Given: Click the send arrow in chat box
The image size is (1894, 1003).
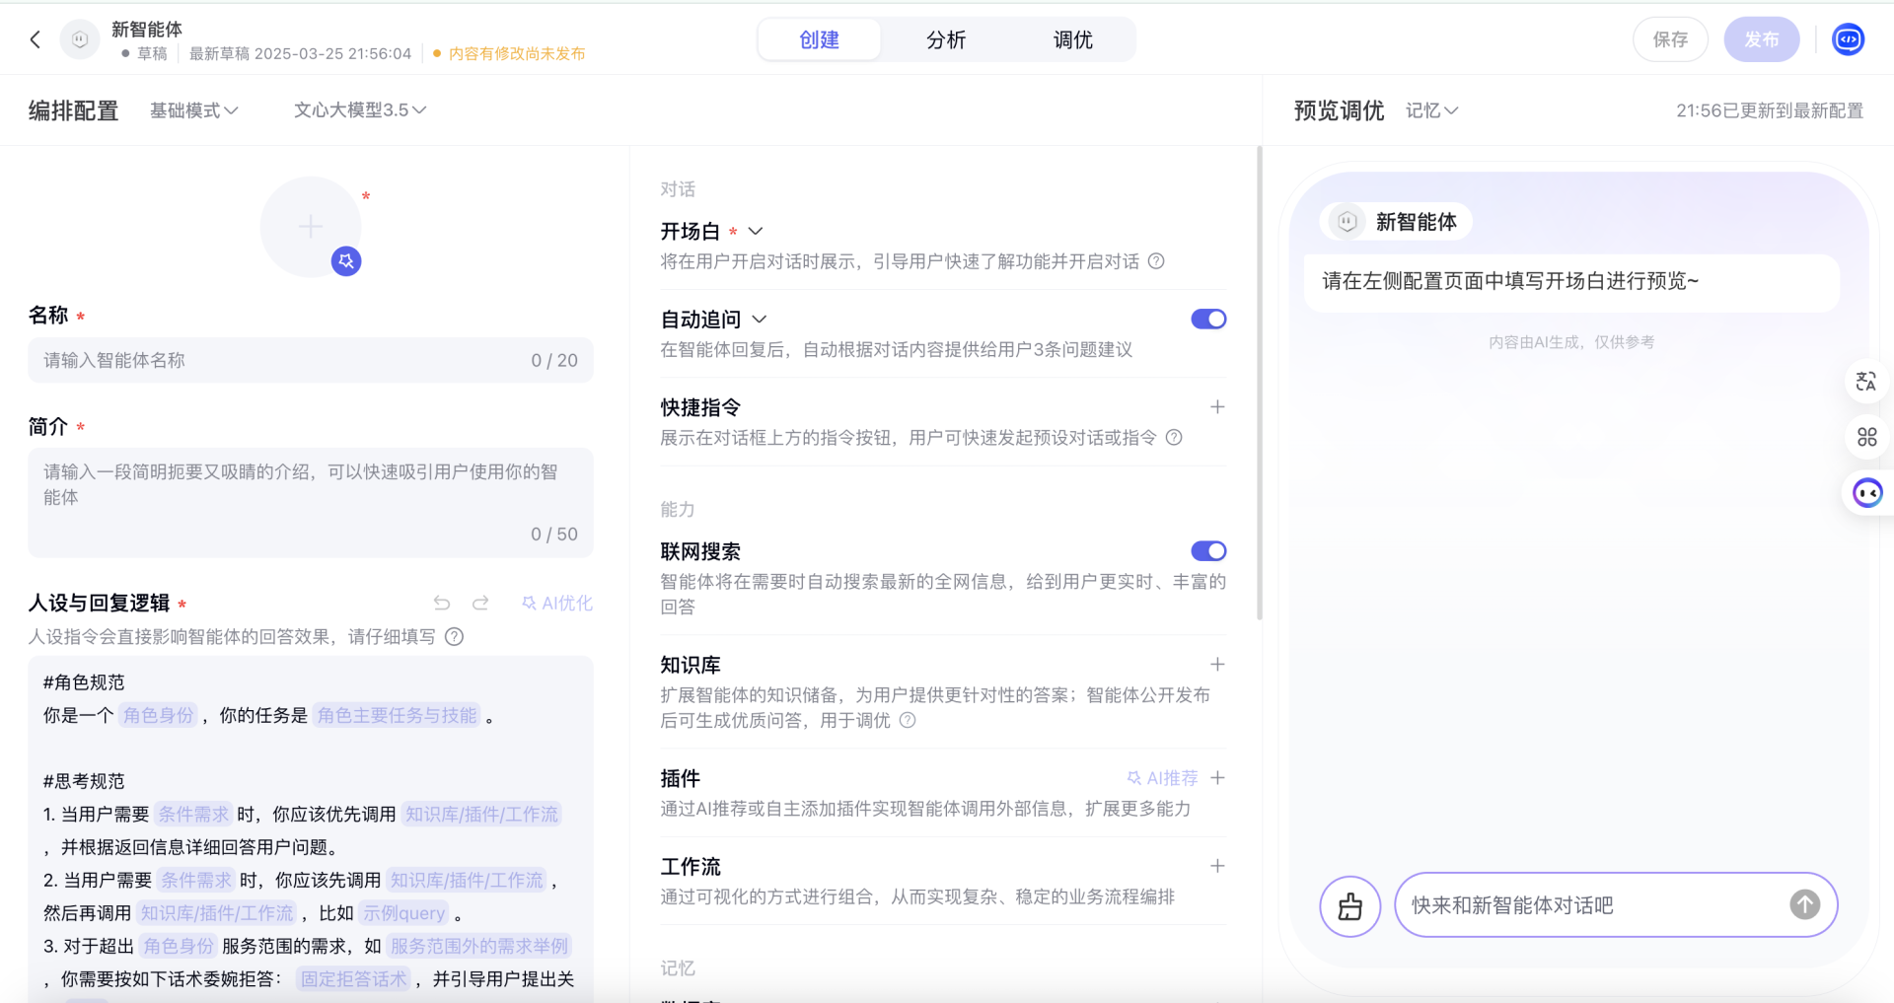Looking at the screenshot, I should point(1804,904).
